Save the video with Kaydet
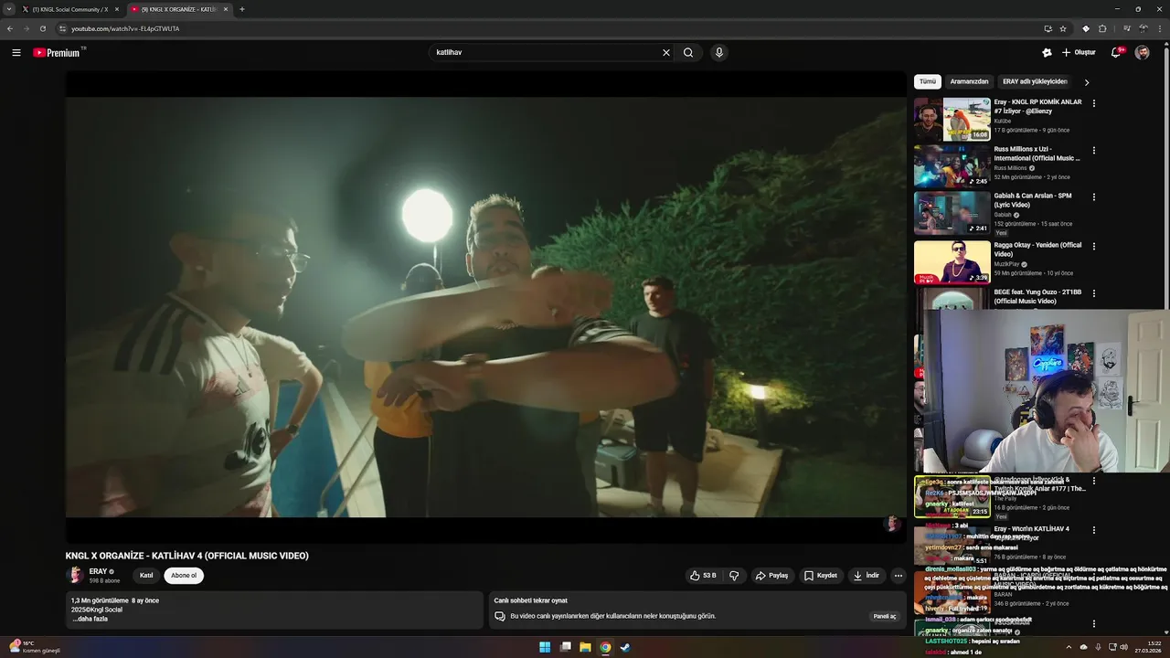 coord(821,576)
